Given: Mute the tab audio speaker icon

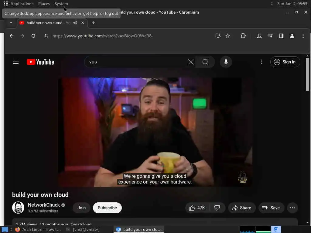Looking at the screenshot, I should 75,23.
